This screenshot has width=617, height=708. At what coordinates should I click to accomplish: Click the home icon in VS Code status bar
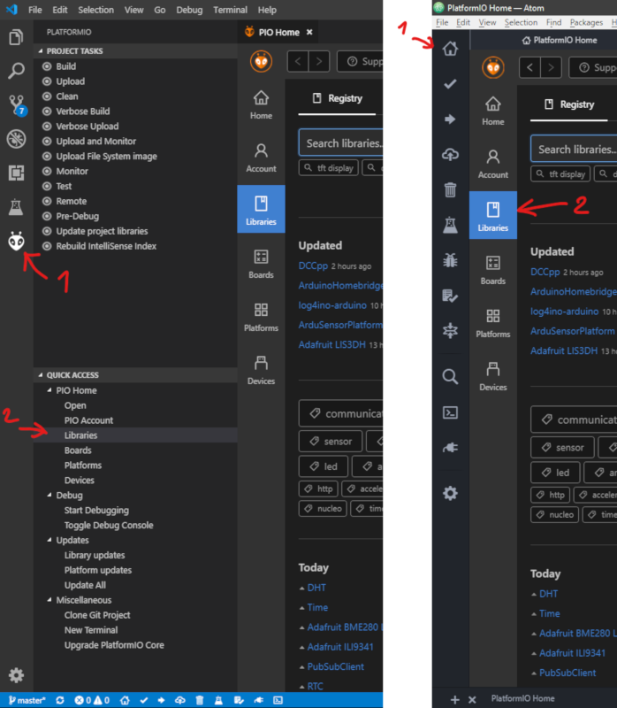coord(125,700)
